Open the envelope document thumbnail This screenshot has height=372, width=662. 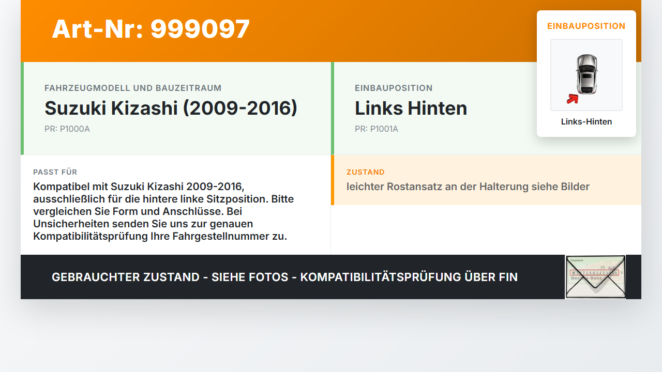595,277
